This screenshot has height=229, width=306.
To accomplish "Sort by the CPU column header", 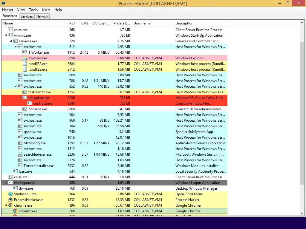I will [x=83, y=23].
